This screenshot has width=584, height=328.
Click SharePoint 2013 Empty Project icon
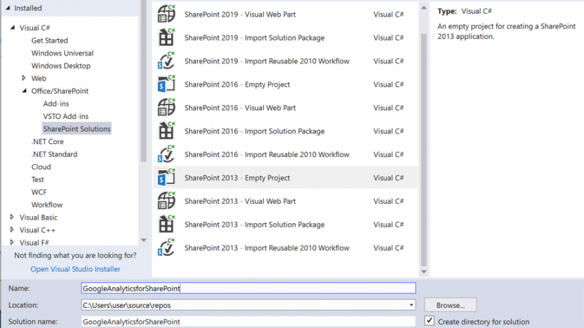coord(166,178)
